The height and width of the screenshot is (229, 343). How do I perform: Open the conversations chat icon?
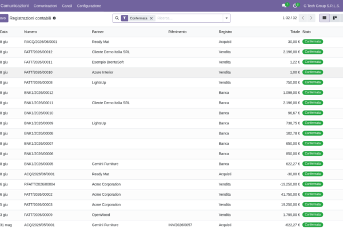(284, 6)
